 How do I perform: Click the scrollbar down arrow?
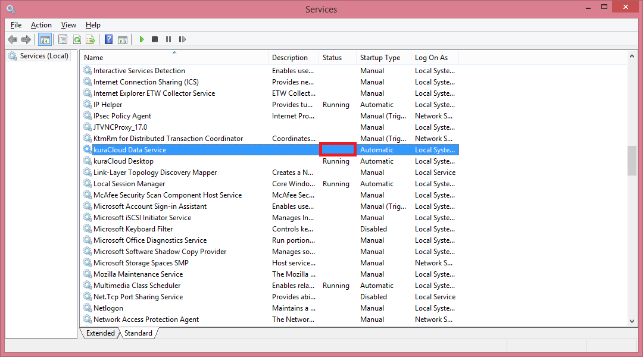[632, 321]
